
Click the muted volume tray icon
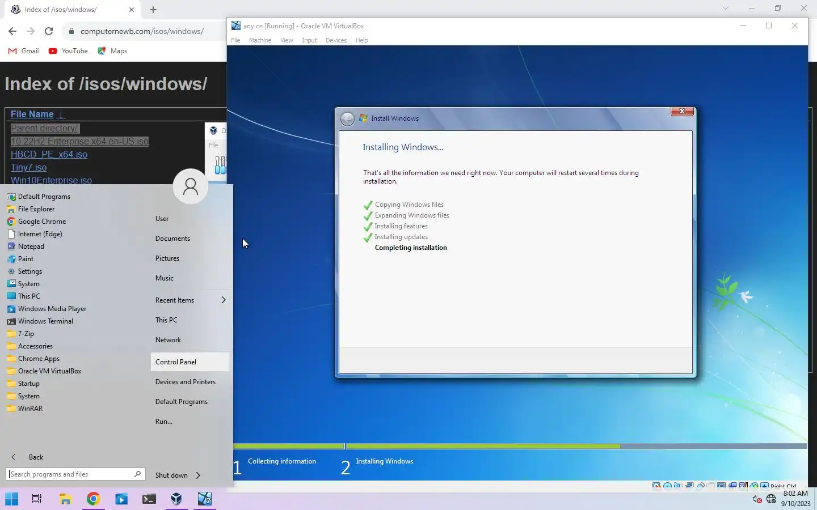click(x=757, y=499)
